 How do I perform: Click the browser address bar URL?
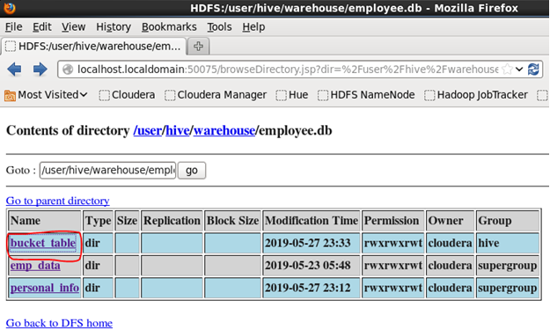pos(288,70)
